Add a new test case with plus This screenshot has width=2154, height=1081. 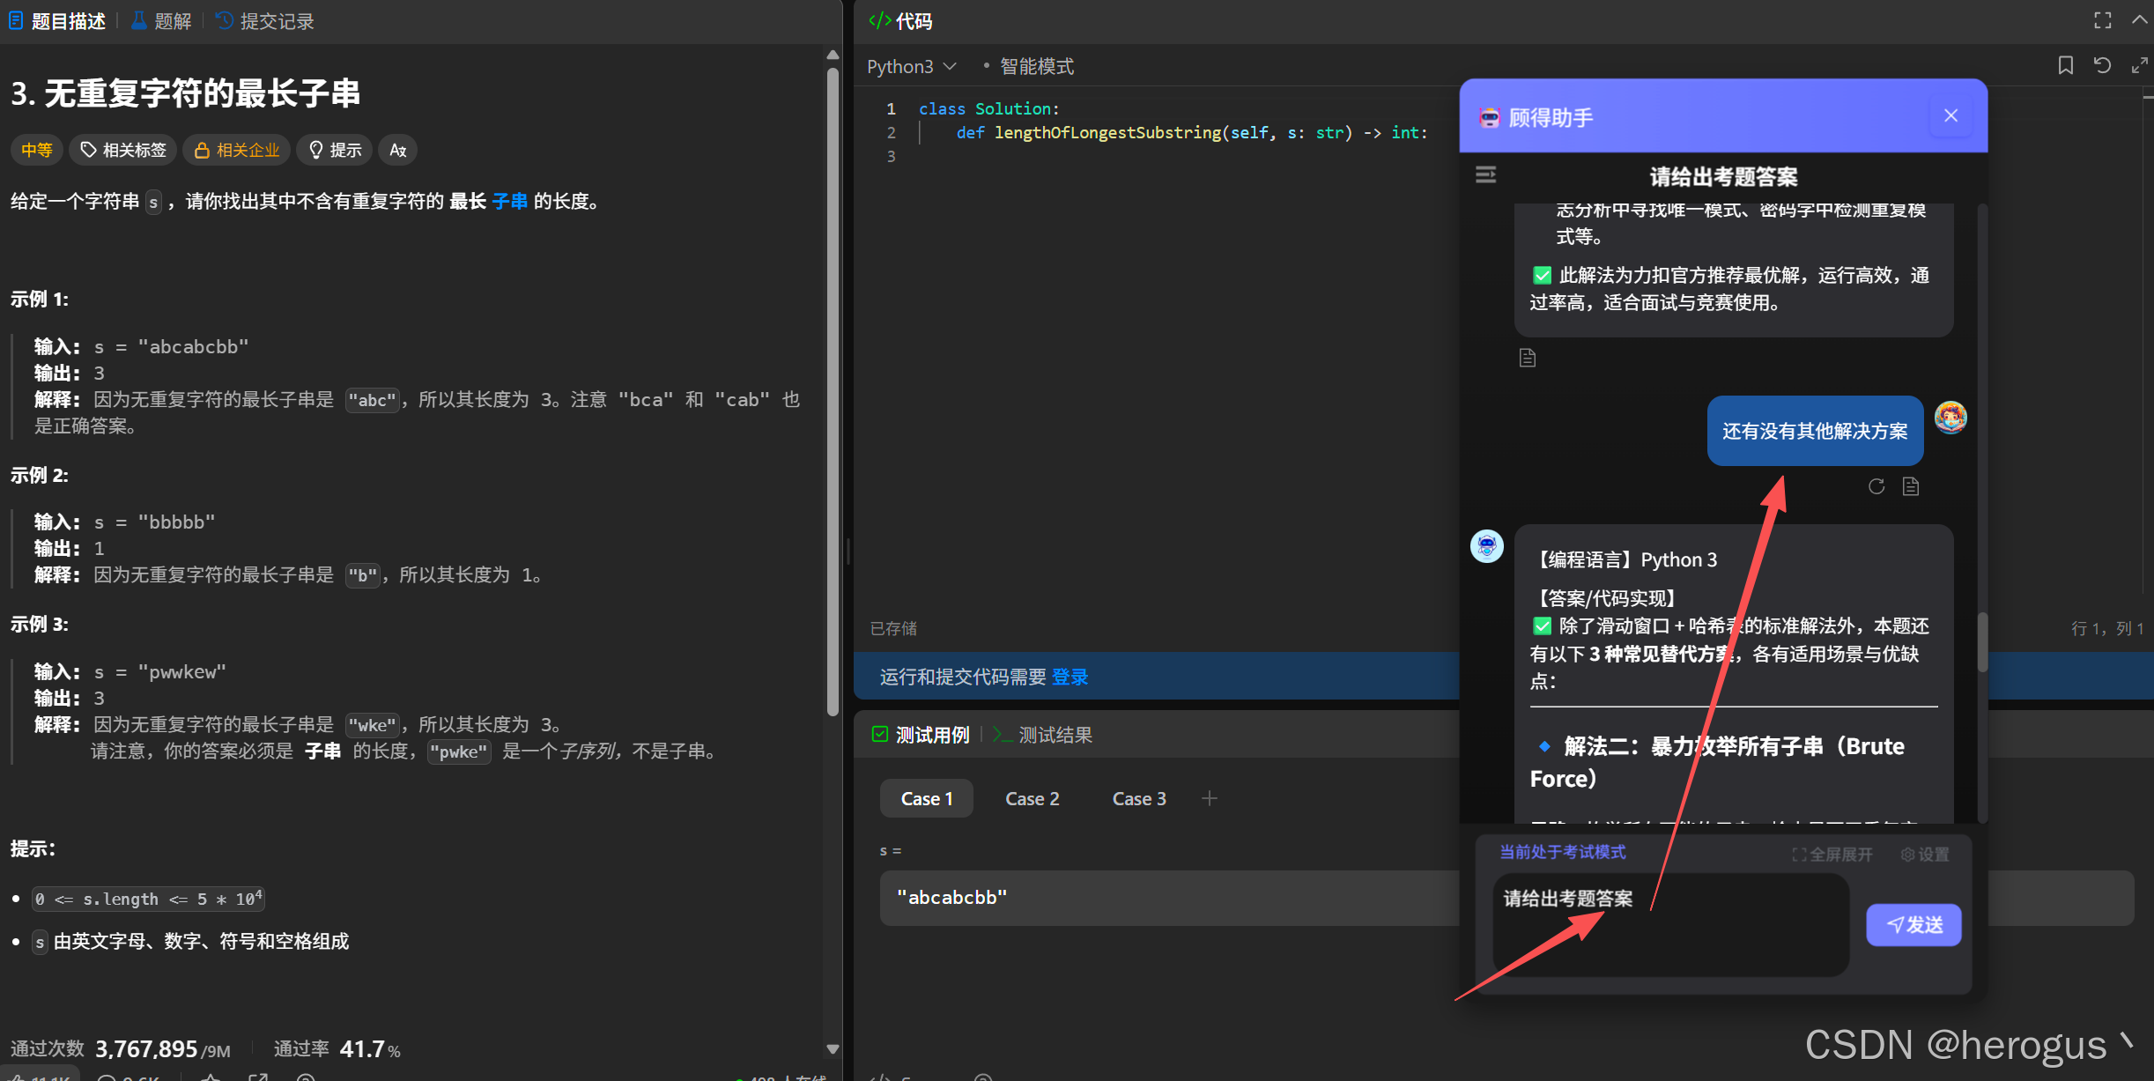coord(1209,798)
